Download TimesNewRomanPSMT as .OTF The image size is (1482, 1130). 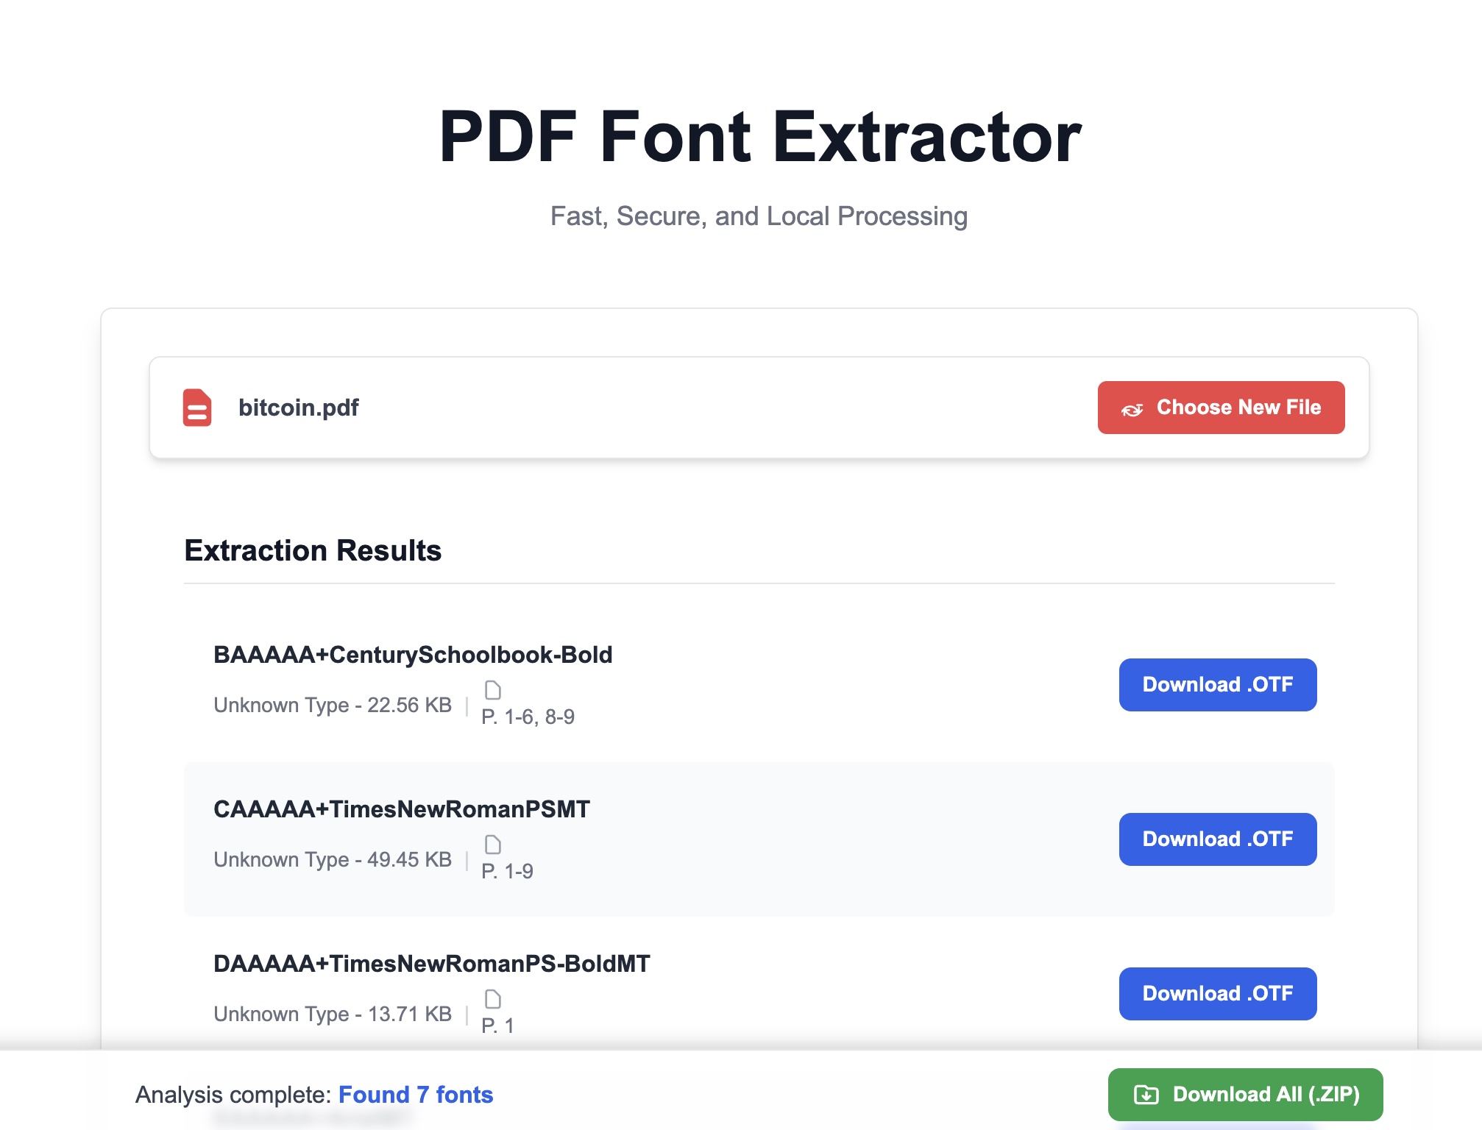pyautogui.click(x=1217, y=839)
